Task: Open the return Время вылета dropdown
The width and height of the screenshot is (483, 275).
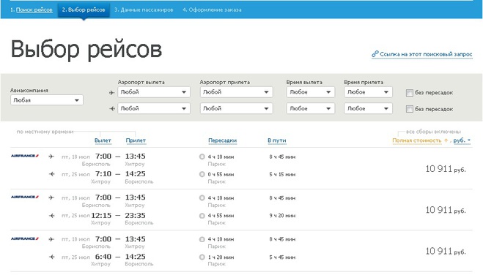Action: coord(311,108)
